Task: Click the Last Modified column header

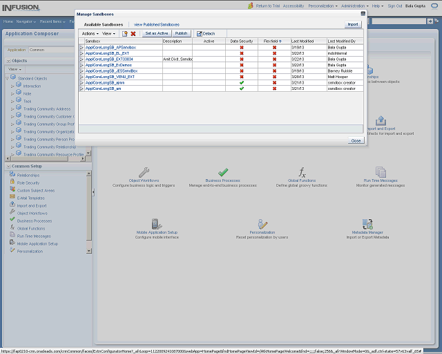Action: (302, 41)
